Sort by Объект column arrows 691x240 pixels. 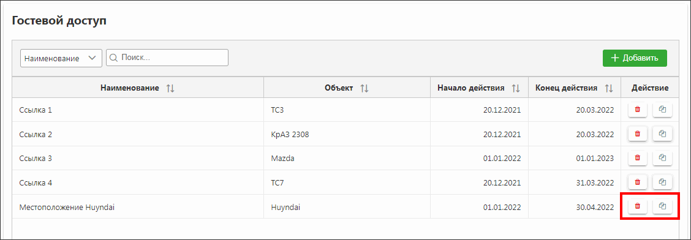pyautogui.click(x=364, y=89)
